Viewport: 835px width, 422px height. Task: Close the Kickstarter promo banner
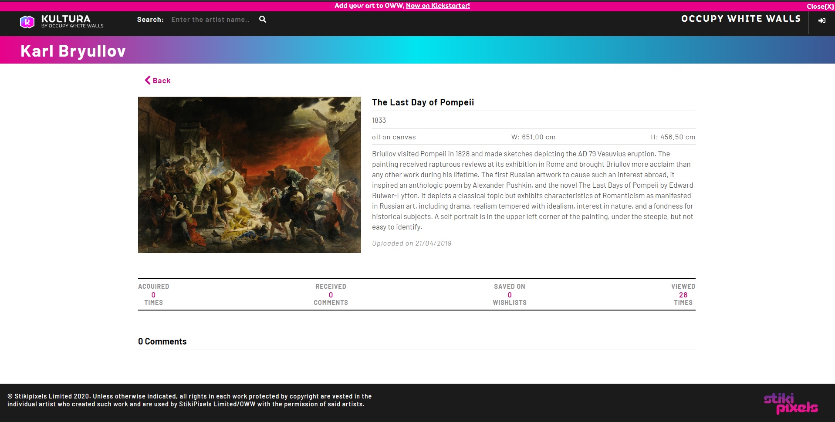pyautogui.click(x=819, y=6)
